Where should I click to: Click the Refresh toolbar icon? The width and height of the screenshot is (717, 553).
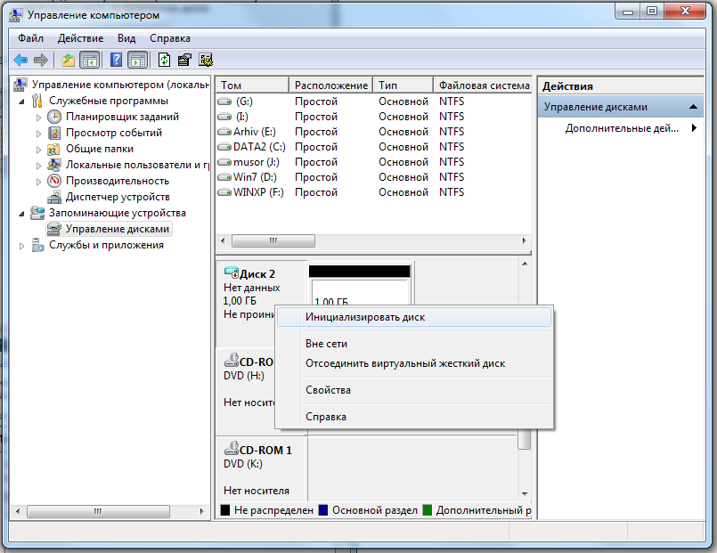pyautogui.click(x=164, y=60)
